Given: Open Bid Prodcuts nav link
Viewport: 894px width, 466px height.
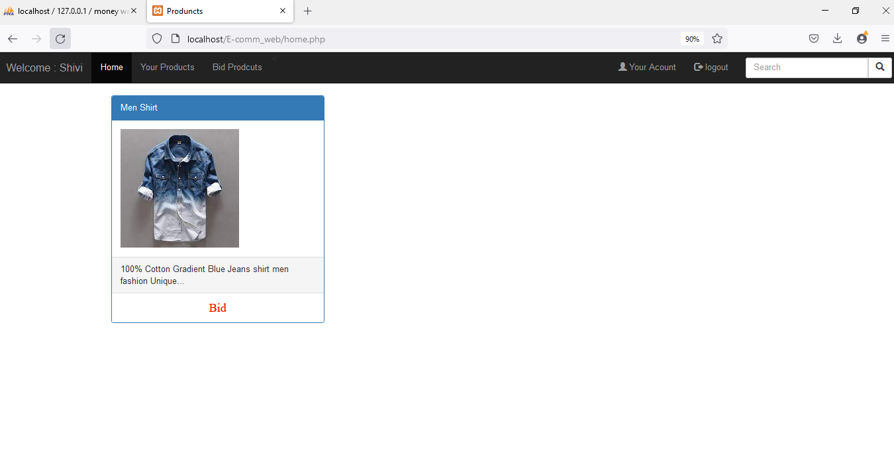Looking at the screenshot, I should tap(237, 68).
